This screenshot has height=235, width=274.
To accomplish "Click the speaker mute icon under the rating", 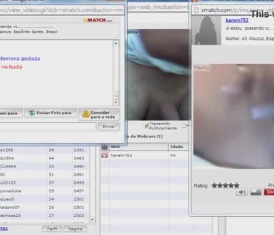I will tap(242, 192).
